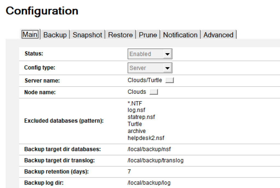280x188 pixels.
Task: Open the Backup tab
Action: 55,35
